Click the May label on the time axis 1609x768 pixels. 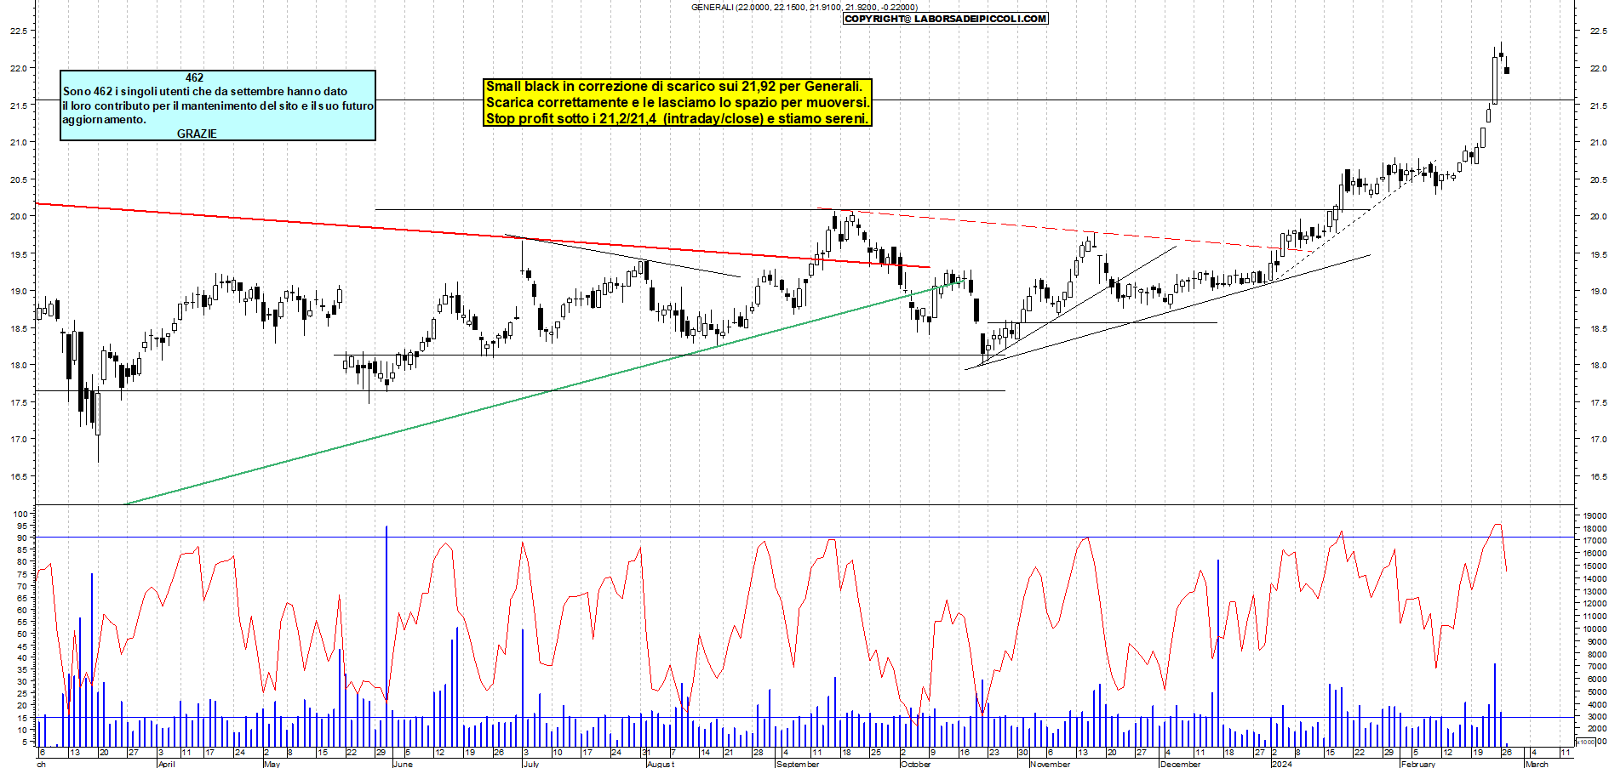(x=272, y=764)
